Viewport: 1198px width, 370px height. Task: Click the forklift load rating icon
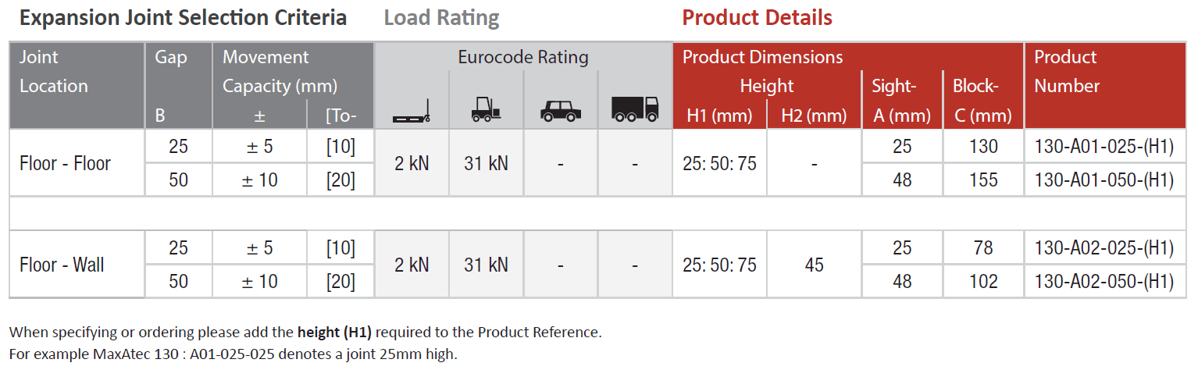pyautogui.click(x=486, y=112)
